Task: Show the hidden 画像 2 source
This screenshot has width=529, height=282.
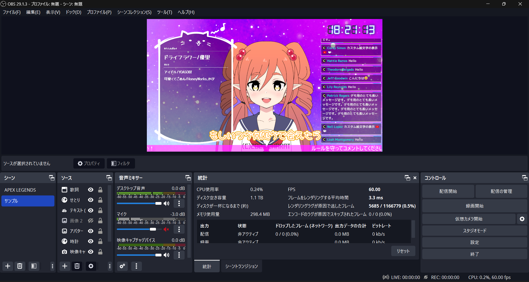Action: tap(90, 221)
